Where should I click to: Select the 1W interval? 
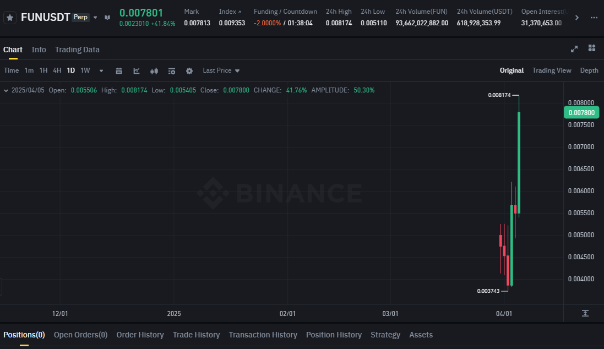tap(85, 70)
